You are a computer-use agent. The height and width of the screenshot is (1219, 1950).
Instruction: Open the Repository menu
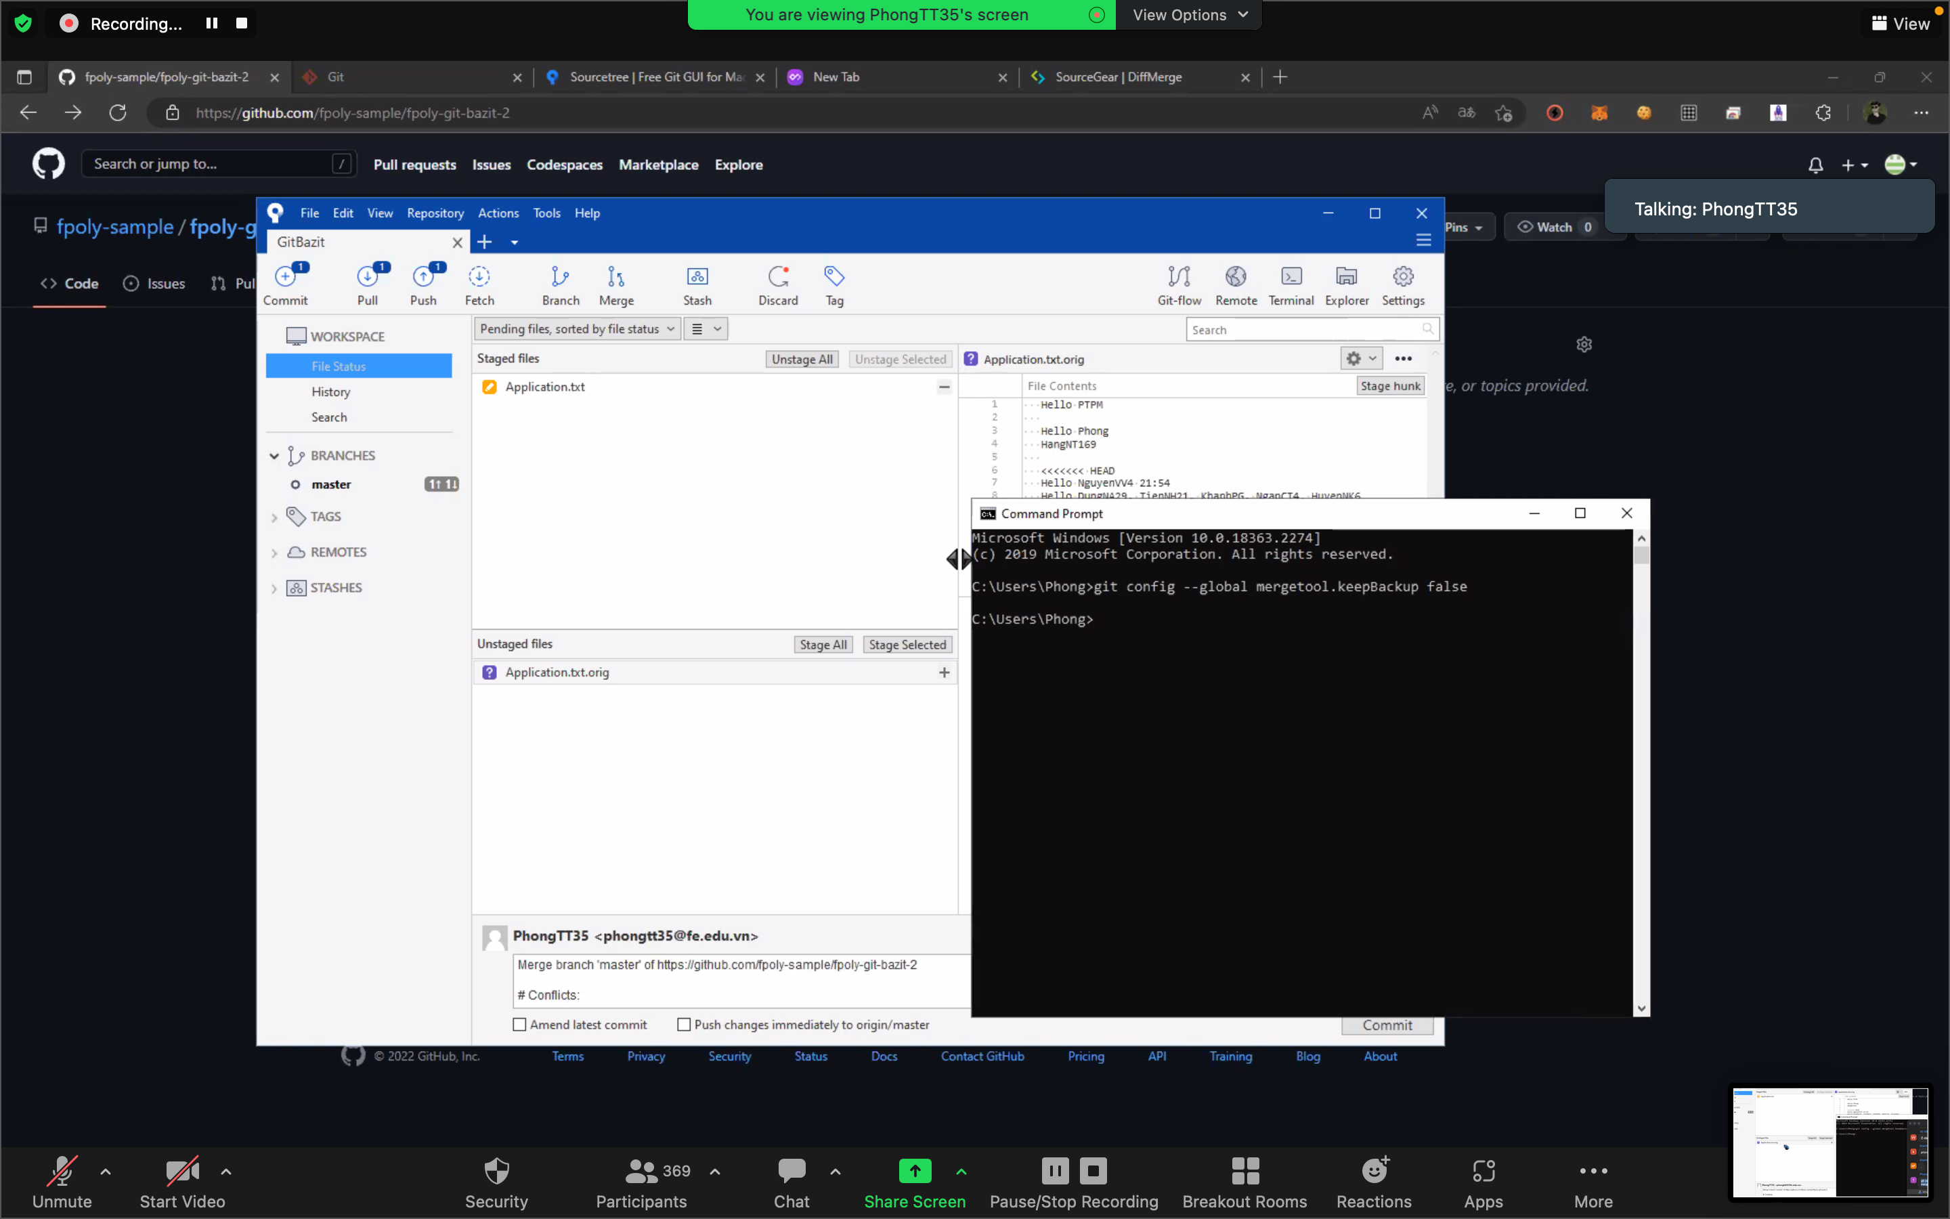click(x=435, y=213)
